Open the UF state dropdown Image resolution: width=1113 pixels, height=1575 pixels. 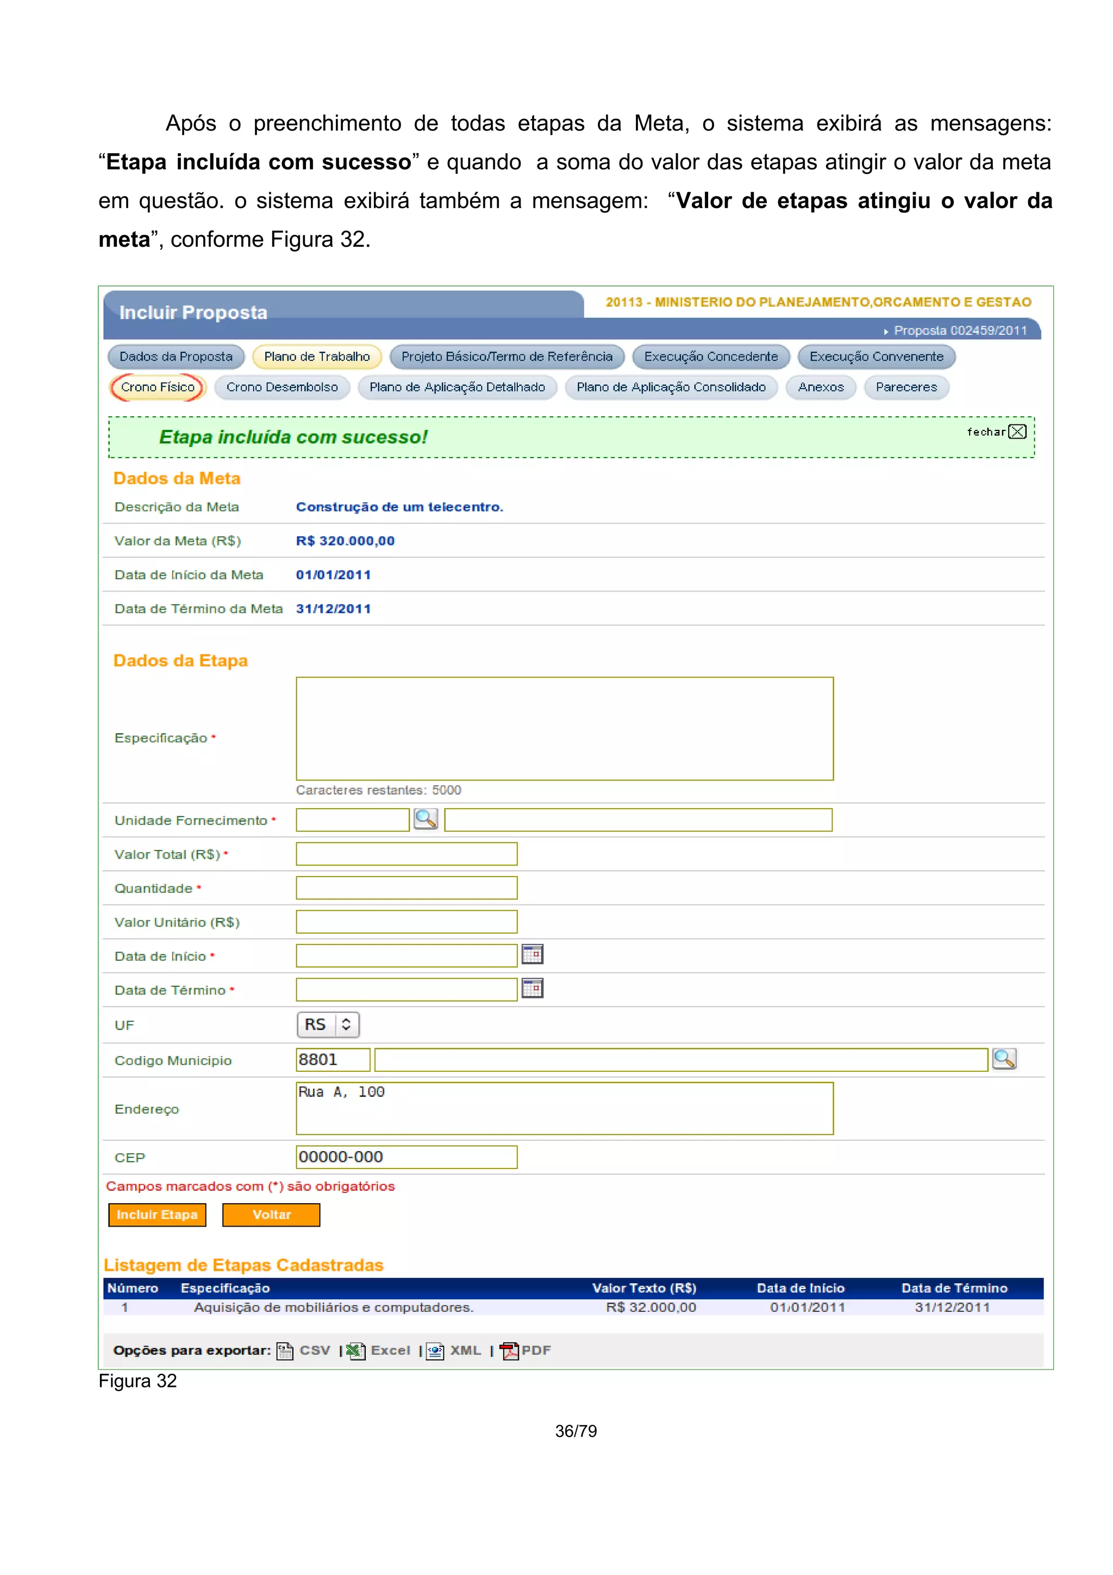(328, 1025)
